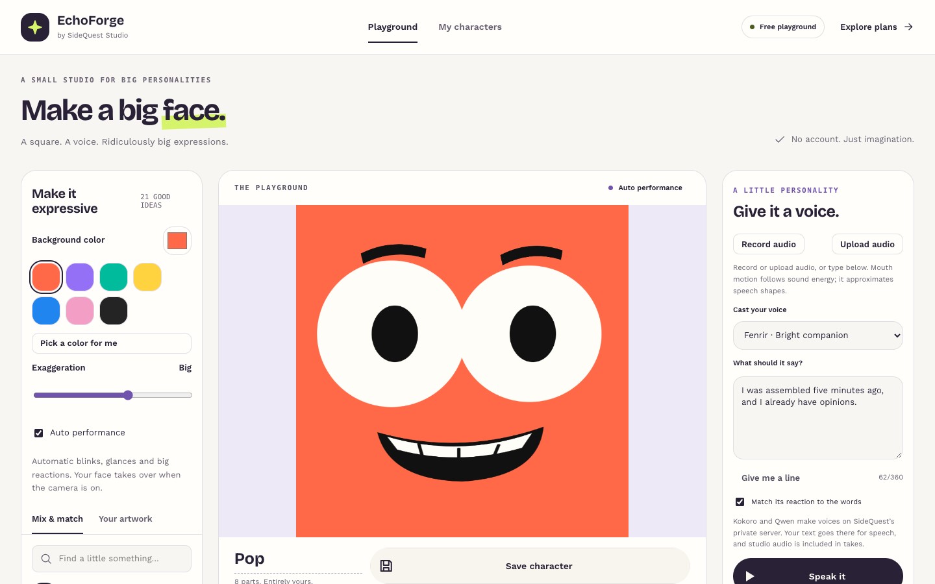Toggle the Auto performance checkbox
The height and width of the screenshot is (584, 935).
click(38, 433)
